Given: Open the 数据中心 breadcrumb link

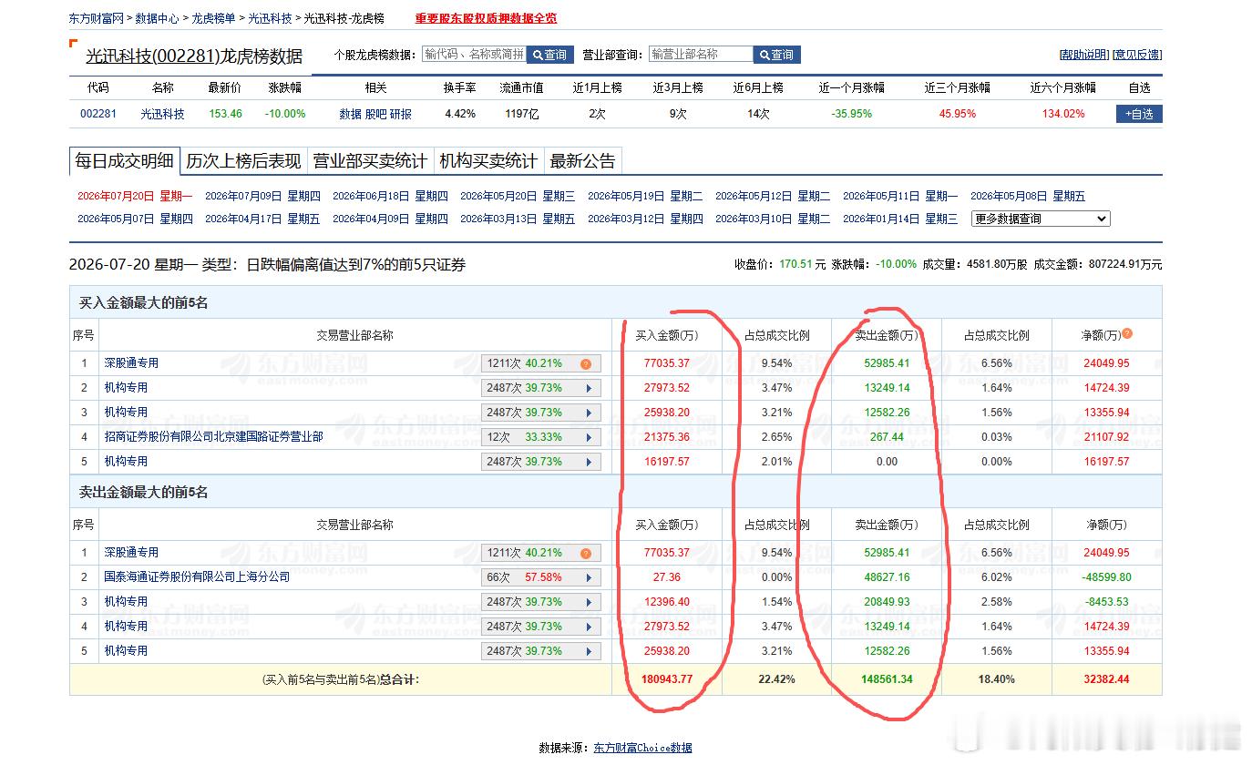Looking at the screenshot, I should 158,18.
